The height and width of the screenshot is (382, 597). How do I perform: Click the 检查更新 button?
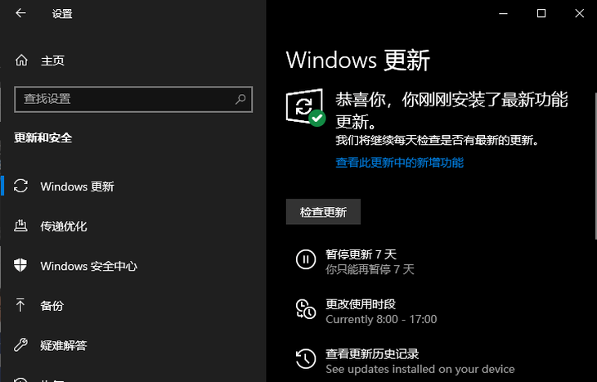pyautogui.click(x=323, y=212)
